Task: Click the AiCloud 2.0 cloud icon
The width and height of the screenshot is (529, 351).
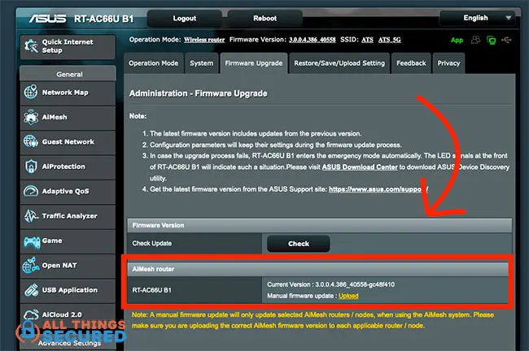Action: [31, 314]
